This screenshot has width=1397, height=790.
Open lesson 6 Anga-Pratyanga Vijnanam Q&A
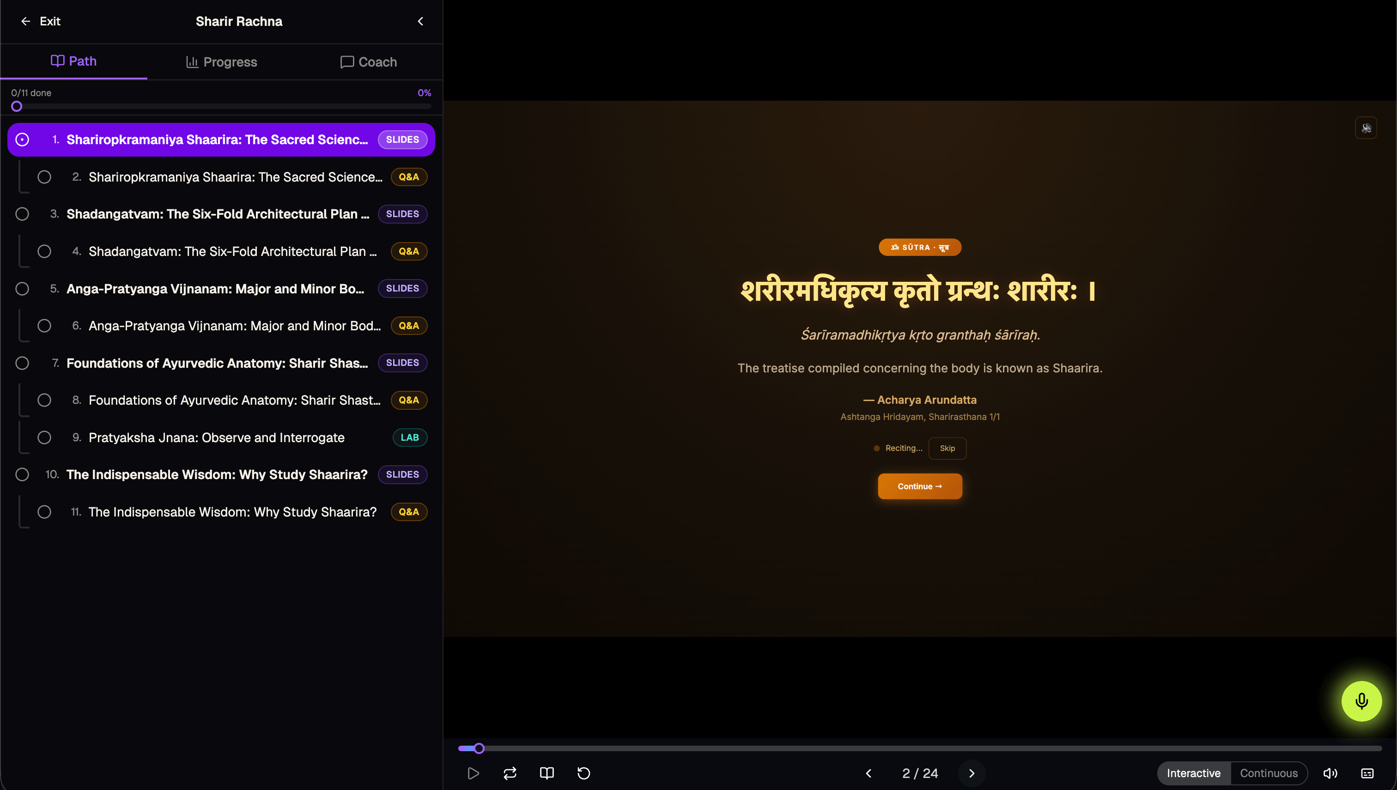coord(232,326)
